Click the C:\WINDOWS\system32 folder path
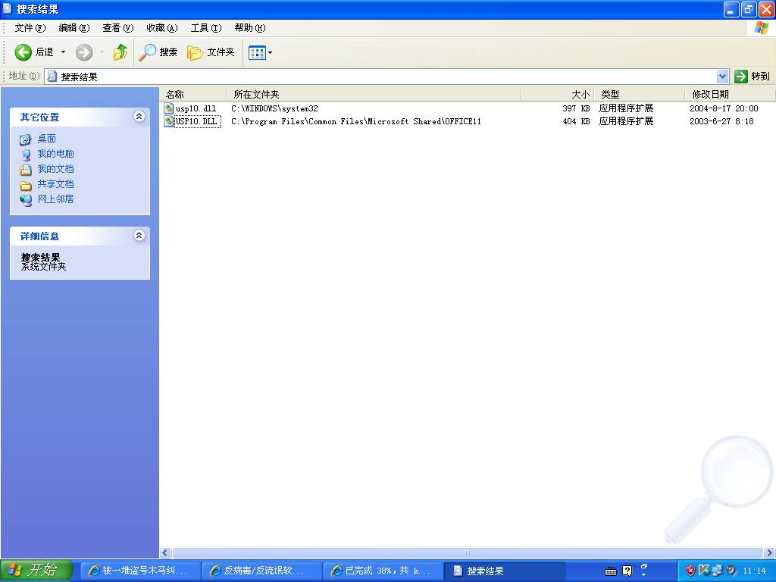 tap(274, 108)
